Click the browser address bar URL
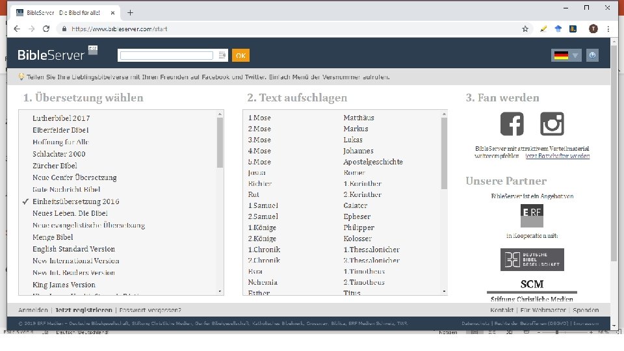Screen dimensions: 624x351 120,29
